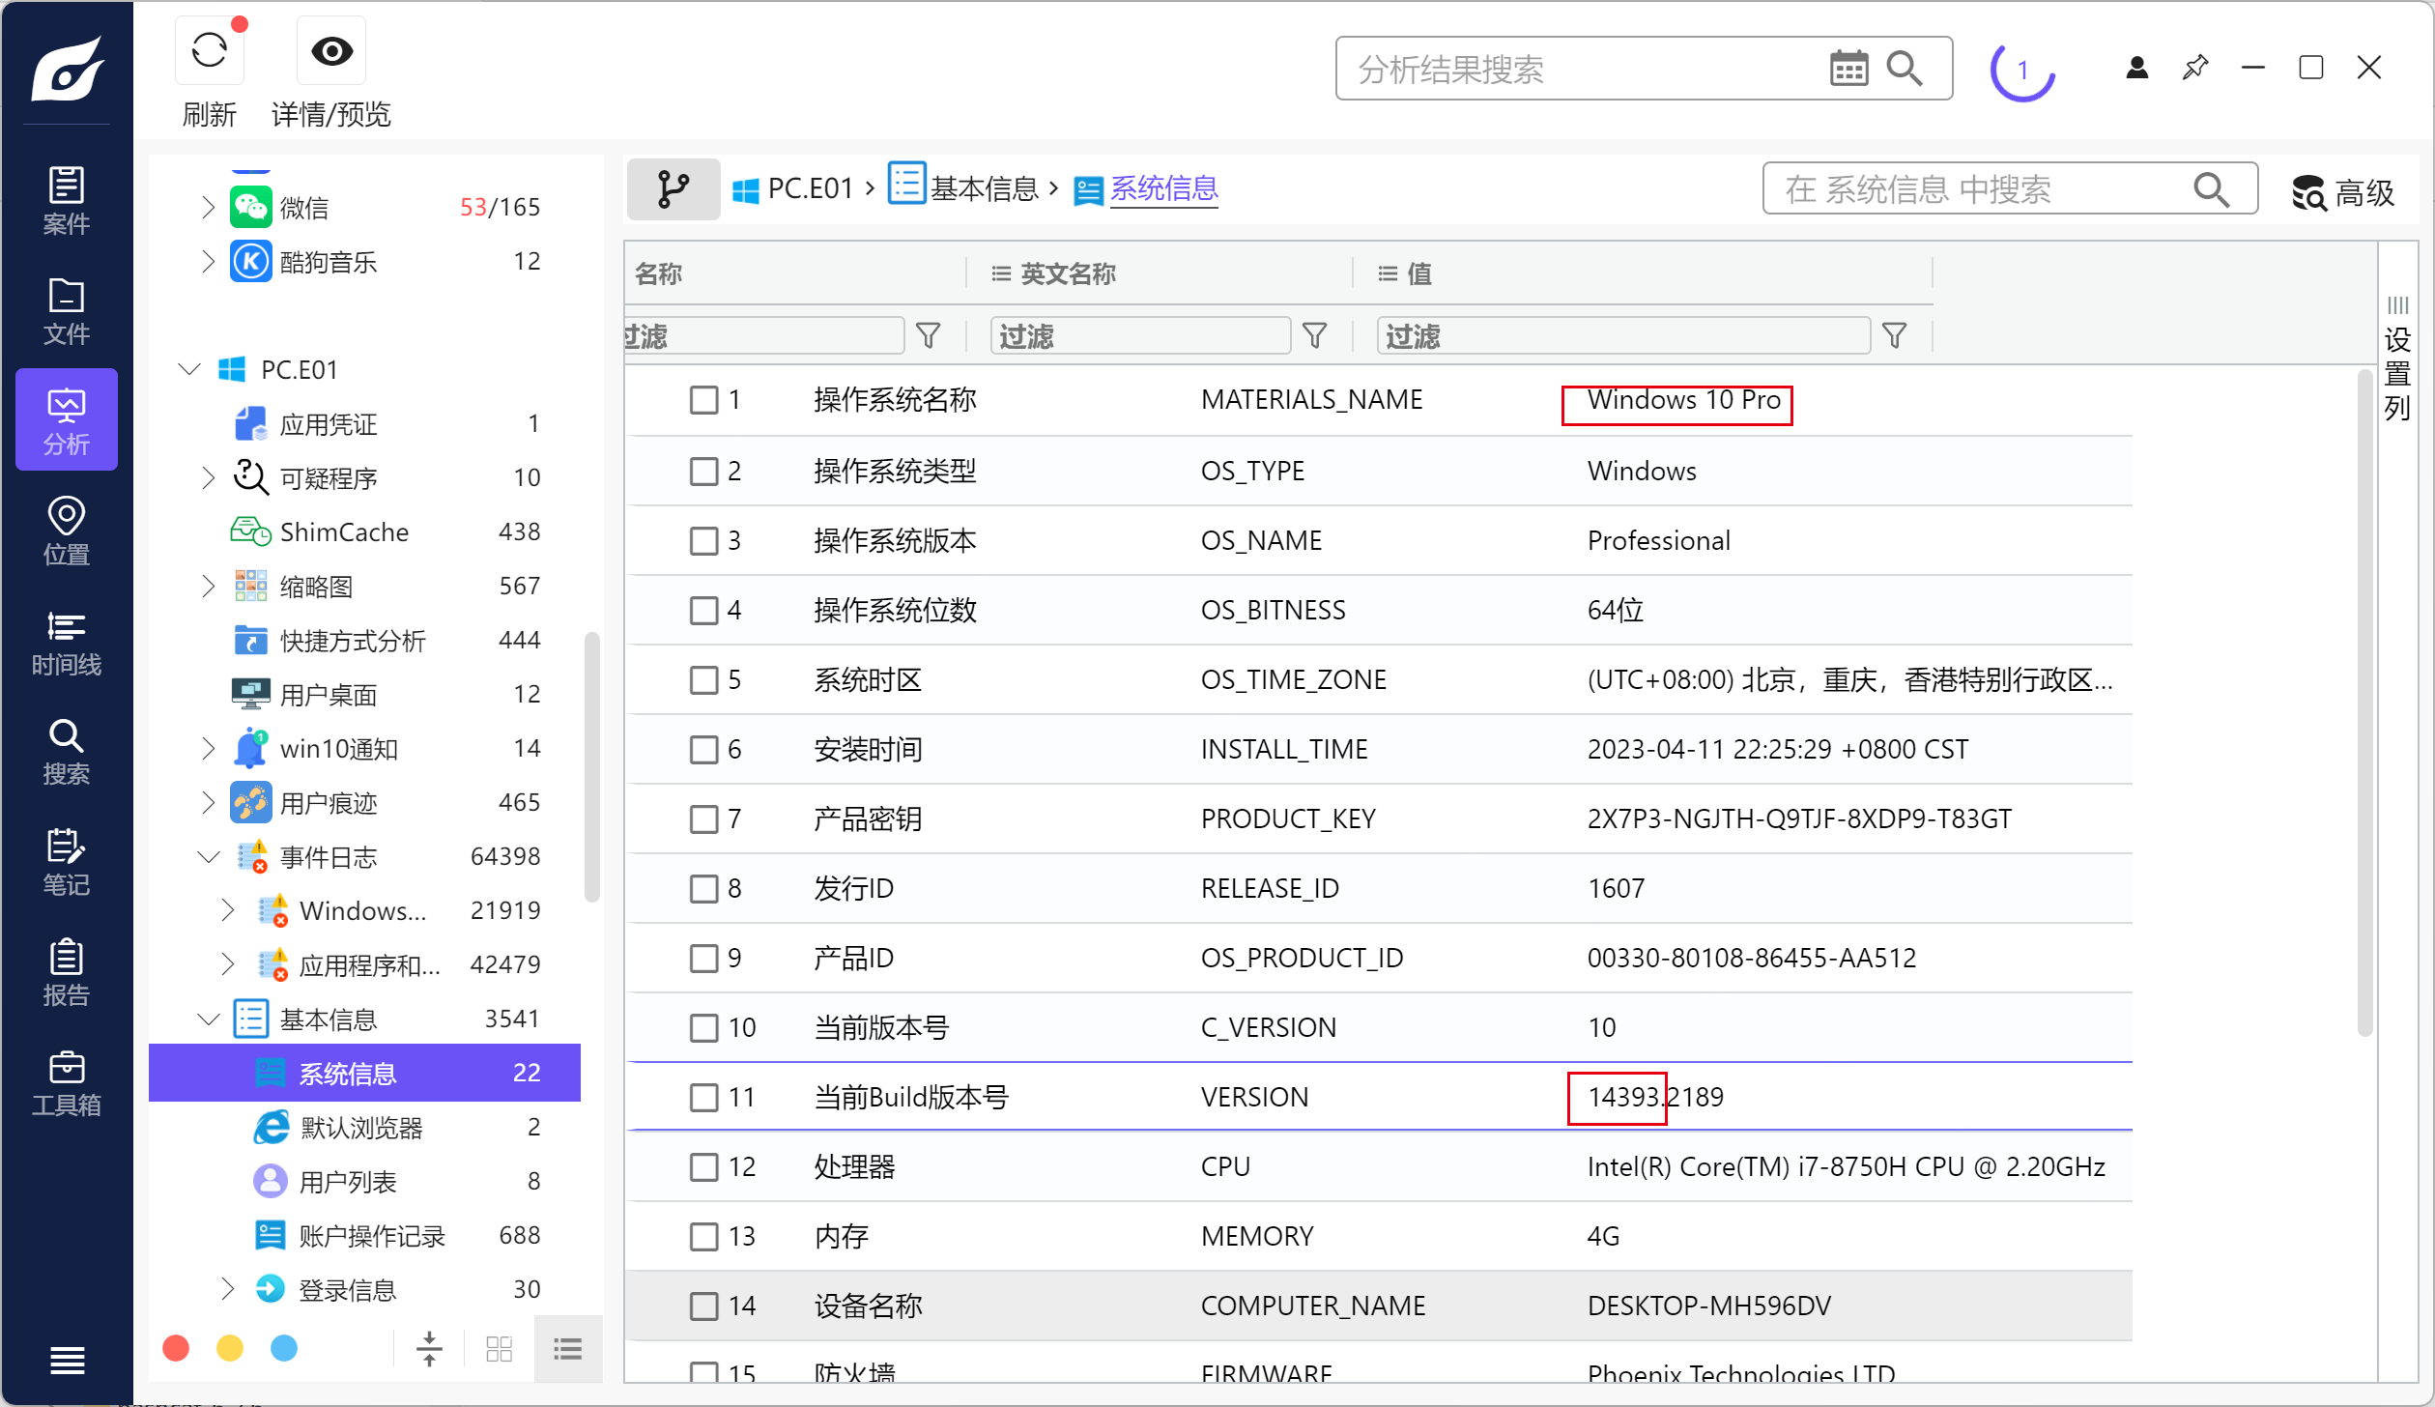Image resolution: width=2435 pixels, height=1407 pixels.
Task: Open 高级 advanced search
Action: point(2342,191)
